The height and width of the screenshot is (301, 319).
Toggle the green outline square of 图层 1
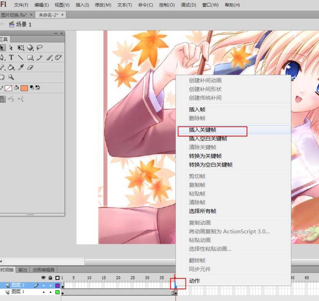57,292
